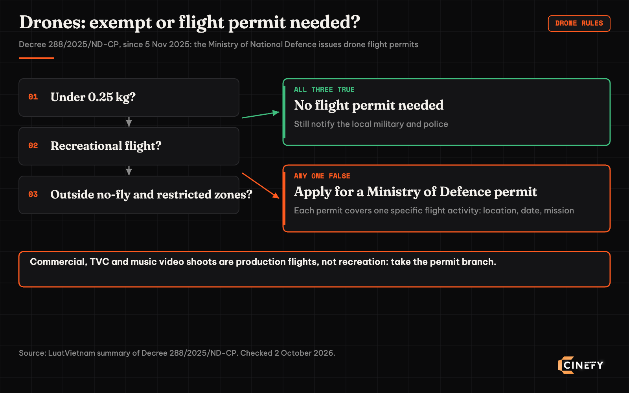The width and height of the screenshot is (629, 393).
Task: Click the step number 02 label
Action: 33,145
